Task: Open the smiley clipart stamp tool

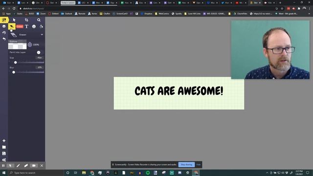Action: tap(34, 26)
